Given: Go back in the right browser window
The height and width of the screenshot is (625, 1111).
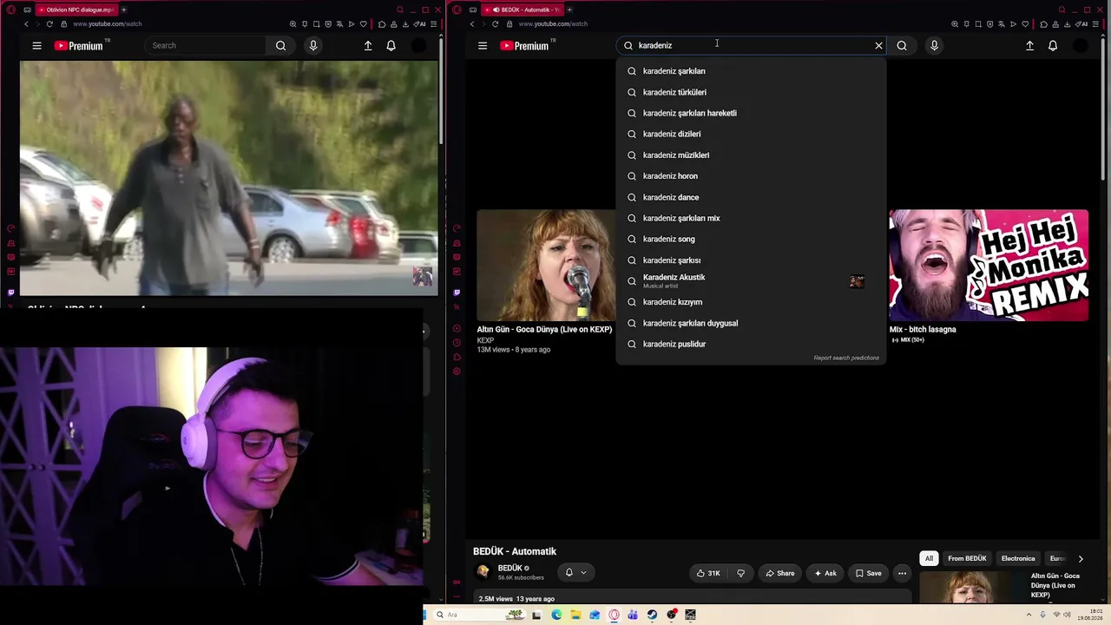Looking at the screenshot, I should (x=472, y=23).
